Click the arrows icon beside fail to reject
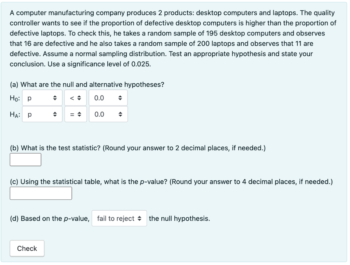The width and height of the screenshot is (350, 265). pyautogui.click(x=139, y=219)
